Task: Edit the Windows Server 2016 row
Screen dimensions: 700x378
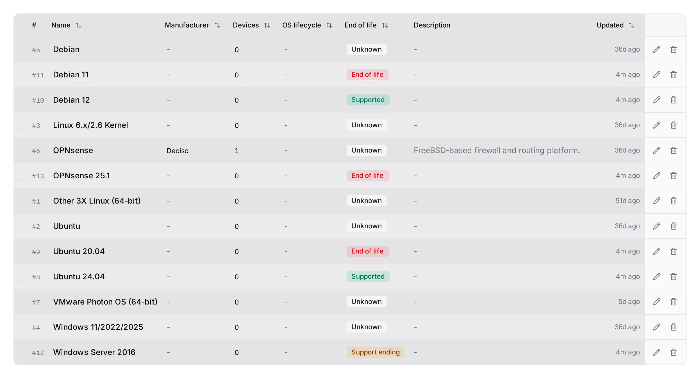Action: (x=656, y=352)
